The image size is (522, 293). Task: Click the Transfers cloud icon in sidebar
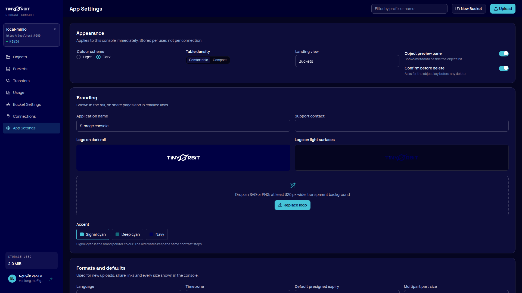[8, 81]
